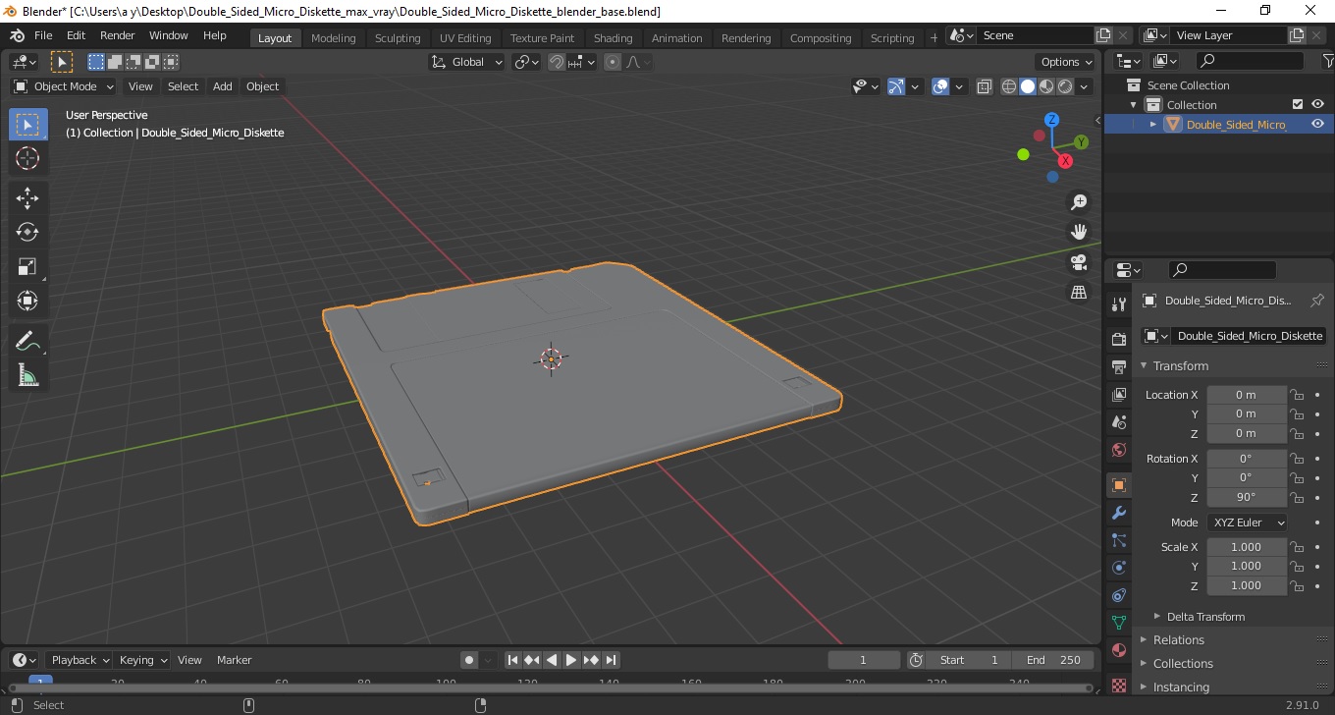The image size is (1335, 715).
Task: Pin the Double_Sided_Micro_Dis properties context
Action: click(1317, 301)
